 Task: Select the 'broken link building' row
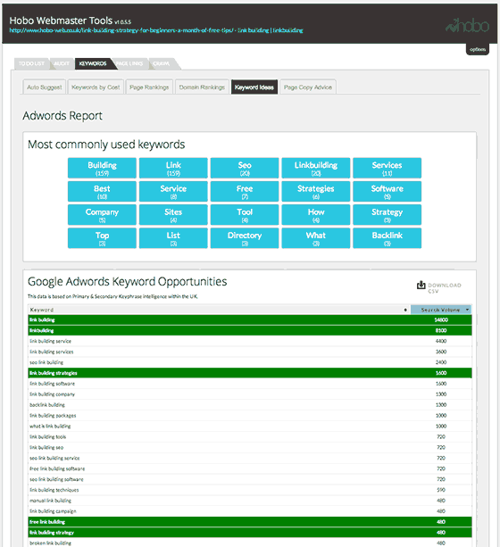(x=250, y=543)
